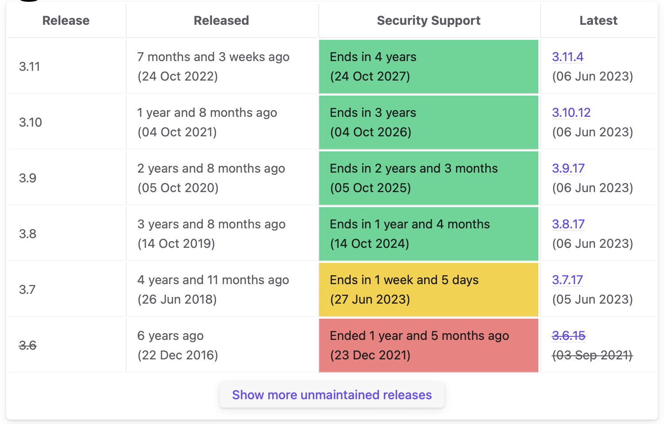Click the Latest column header
The image size is (665, 424).
point(598,21)
